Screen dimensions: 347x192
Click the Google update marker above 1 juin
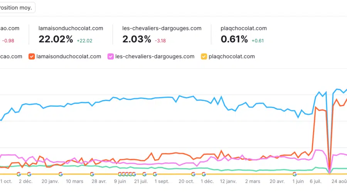pos(295,174)
